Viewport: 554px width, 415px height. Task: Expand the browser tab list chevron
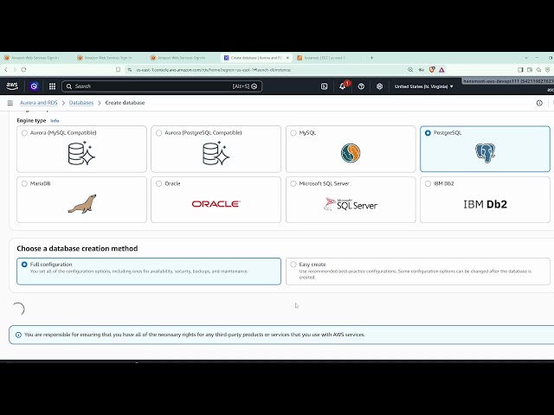[526, 58]
